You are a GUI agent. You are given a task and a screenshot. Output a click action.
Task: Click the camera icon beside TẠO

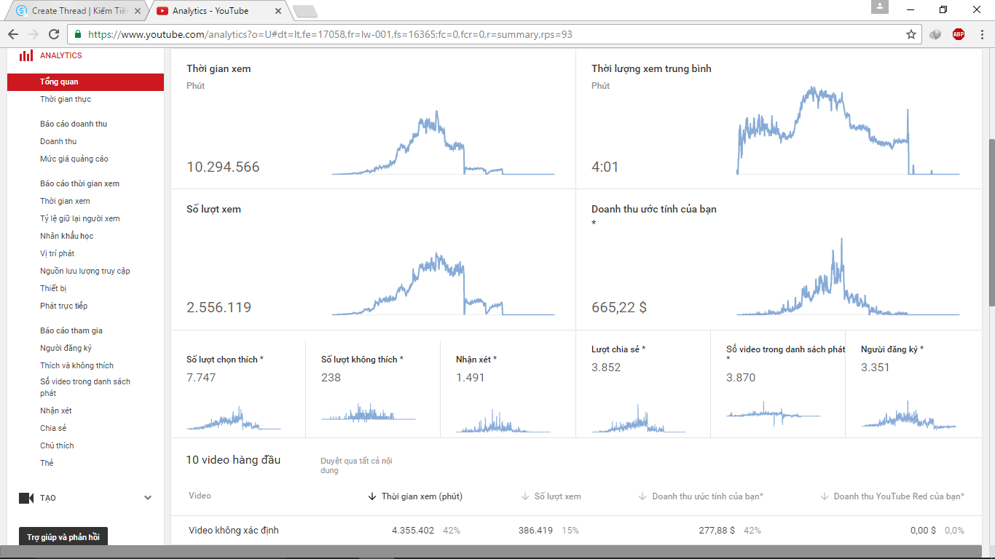click(26, 498)
